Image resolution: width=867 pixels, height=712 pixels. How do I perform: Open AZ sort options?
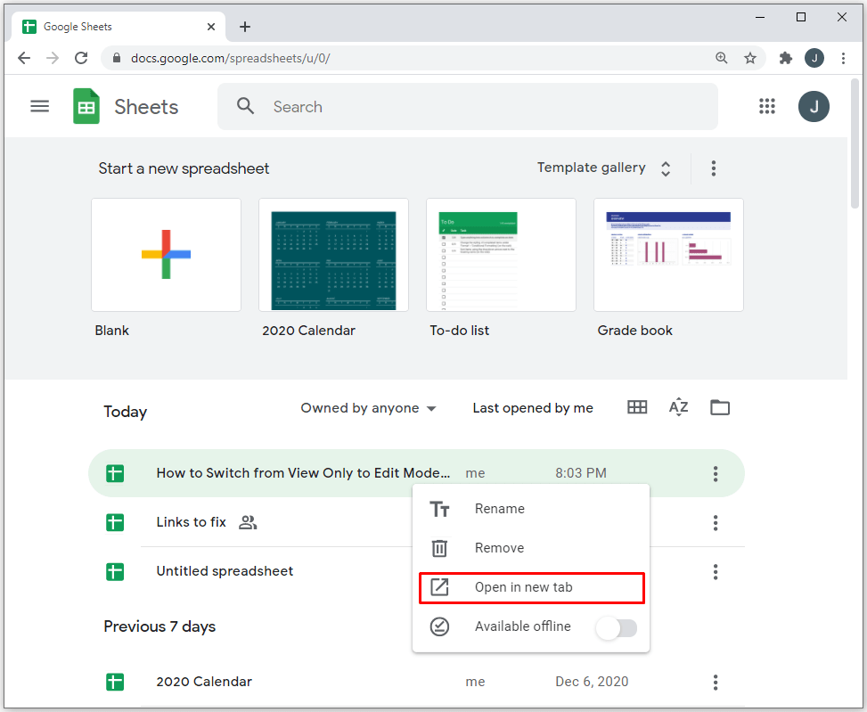pyautogui.click(x=678, y=407)
